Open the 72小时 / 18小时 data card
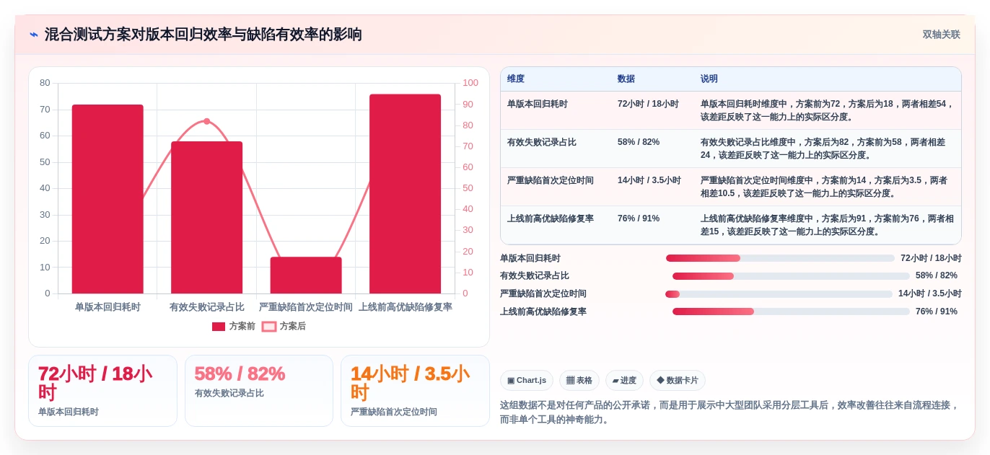The width and height of the screenshot is (990, 455). tap(102, 391)
